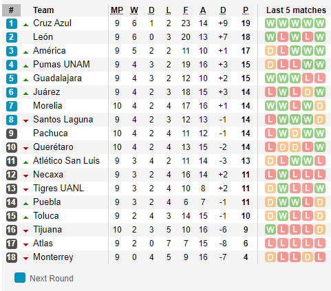The height and width of the screenshot is (291, 331).
Task: Click green up arrow beside América
Action: [26, 52]
